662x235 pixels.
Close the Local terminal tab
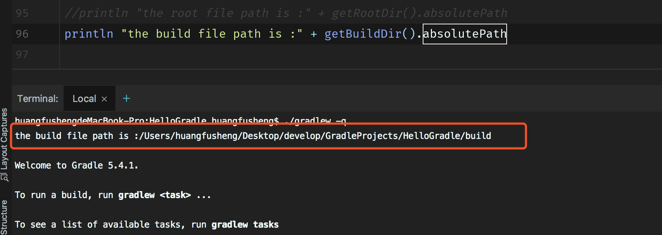tap(104, 99)
